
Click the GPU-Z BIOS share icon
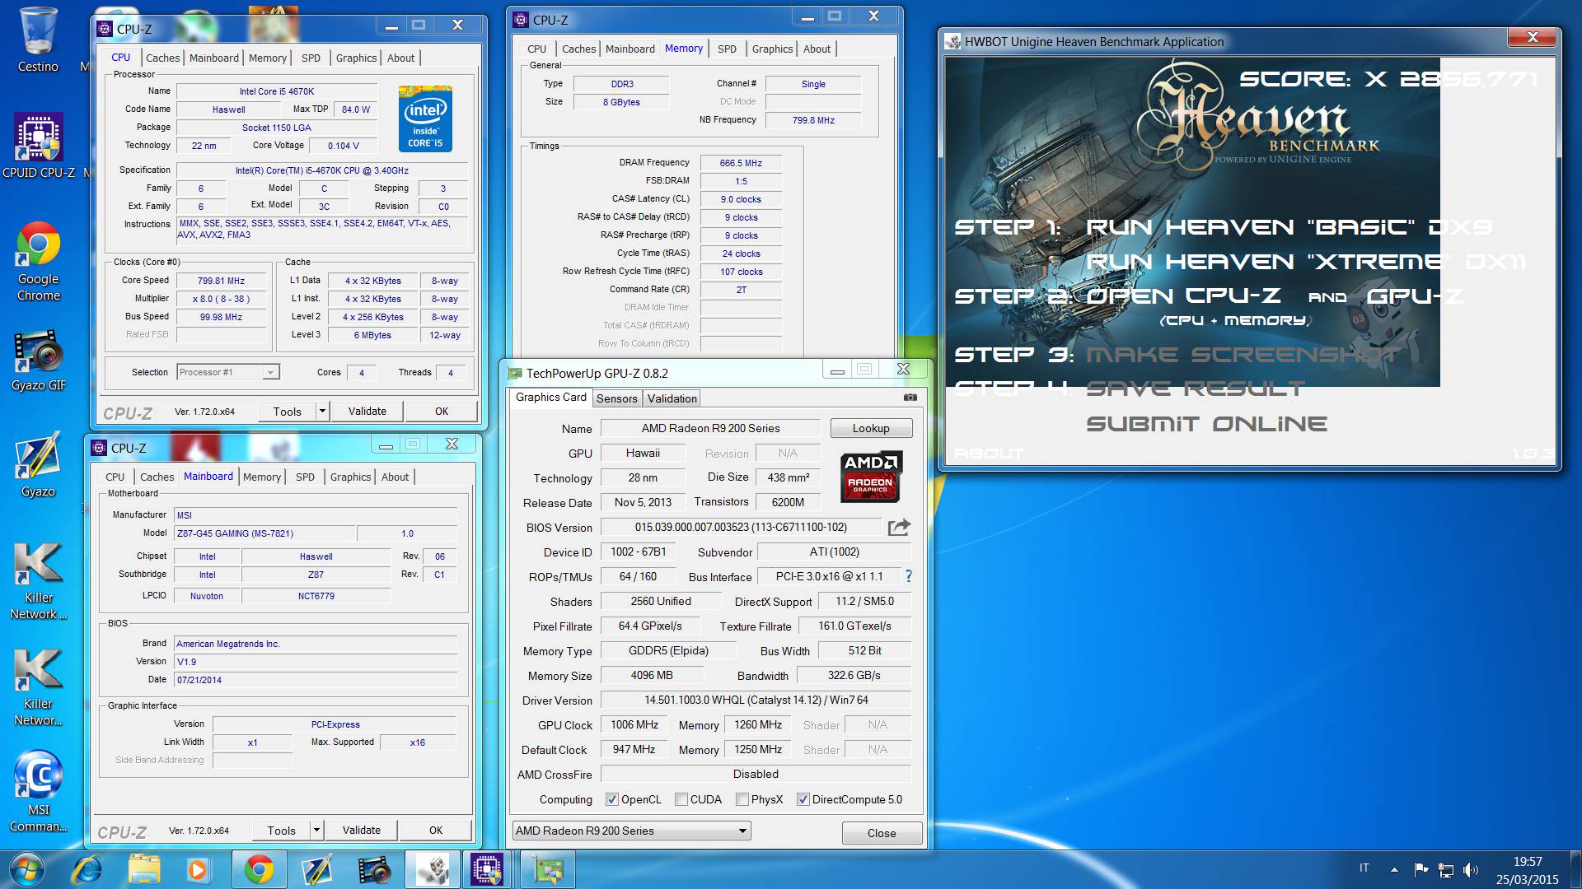899,527
